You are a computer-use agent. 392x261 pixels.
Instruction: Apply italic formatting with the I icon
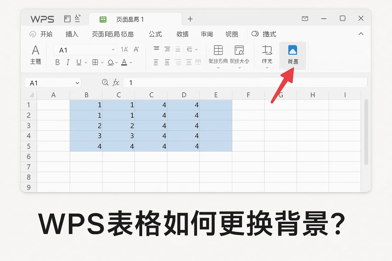68,62
